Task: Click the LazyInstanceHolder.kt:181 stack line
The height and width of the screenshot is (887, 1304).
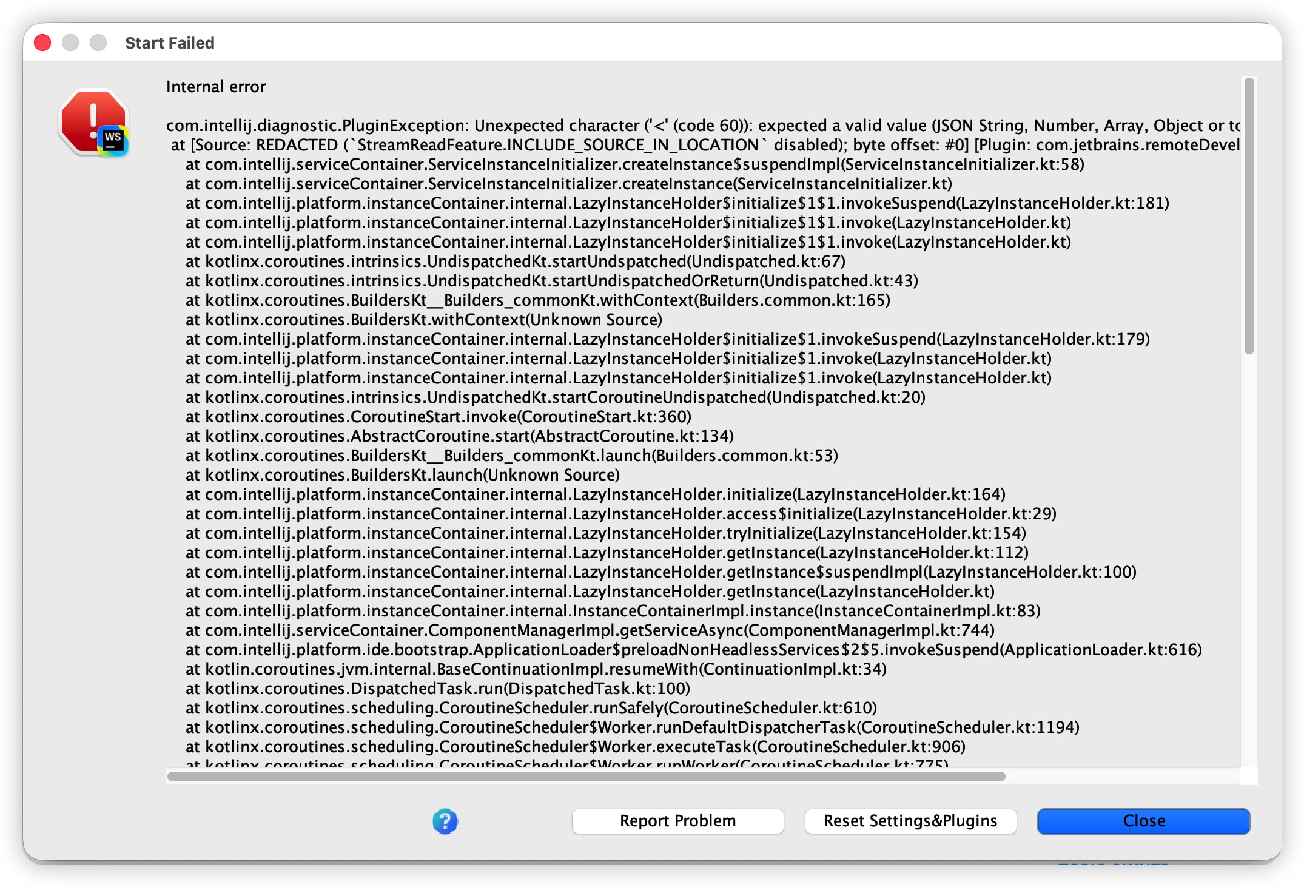Action: coord(677,203)
